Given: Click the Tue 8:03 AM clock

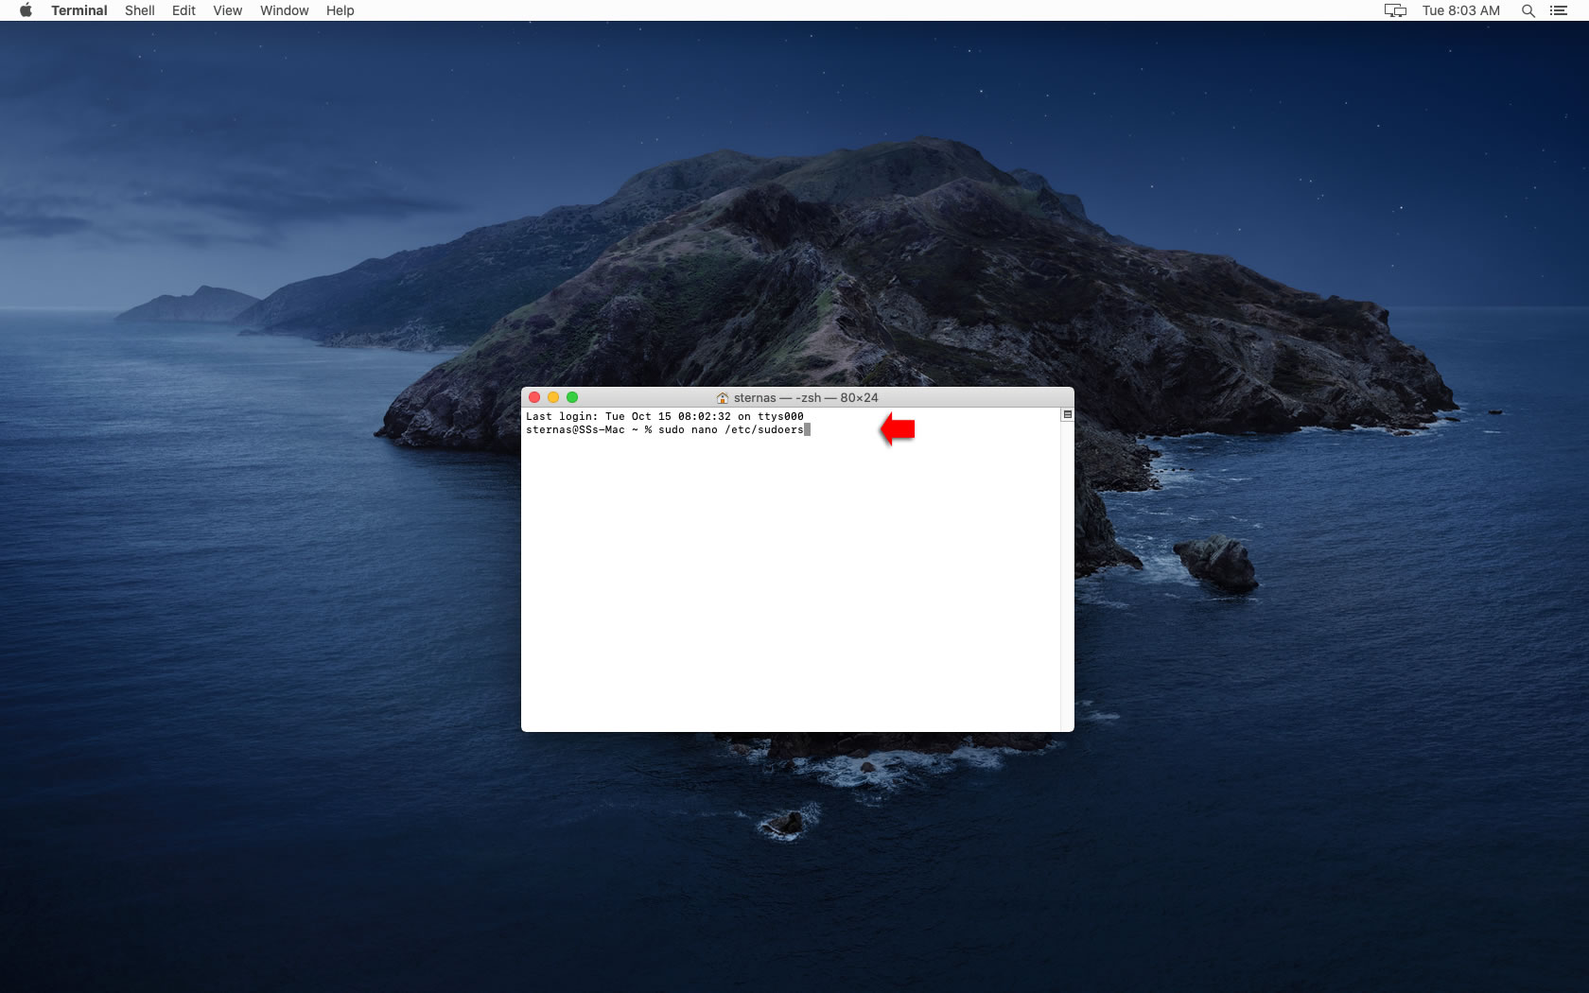Looking at the screenshot, I should 1460,10.
